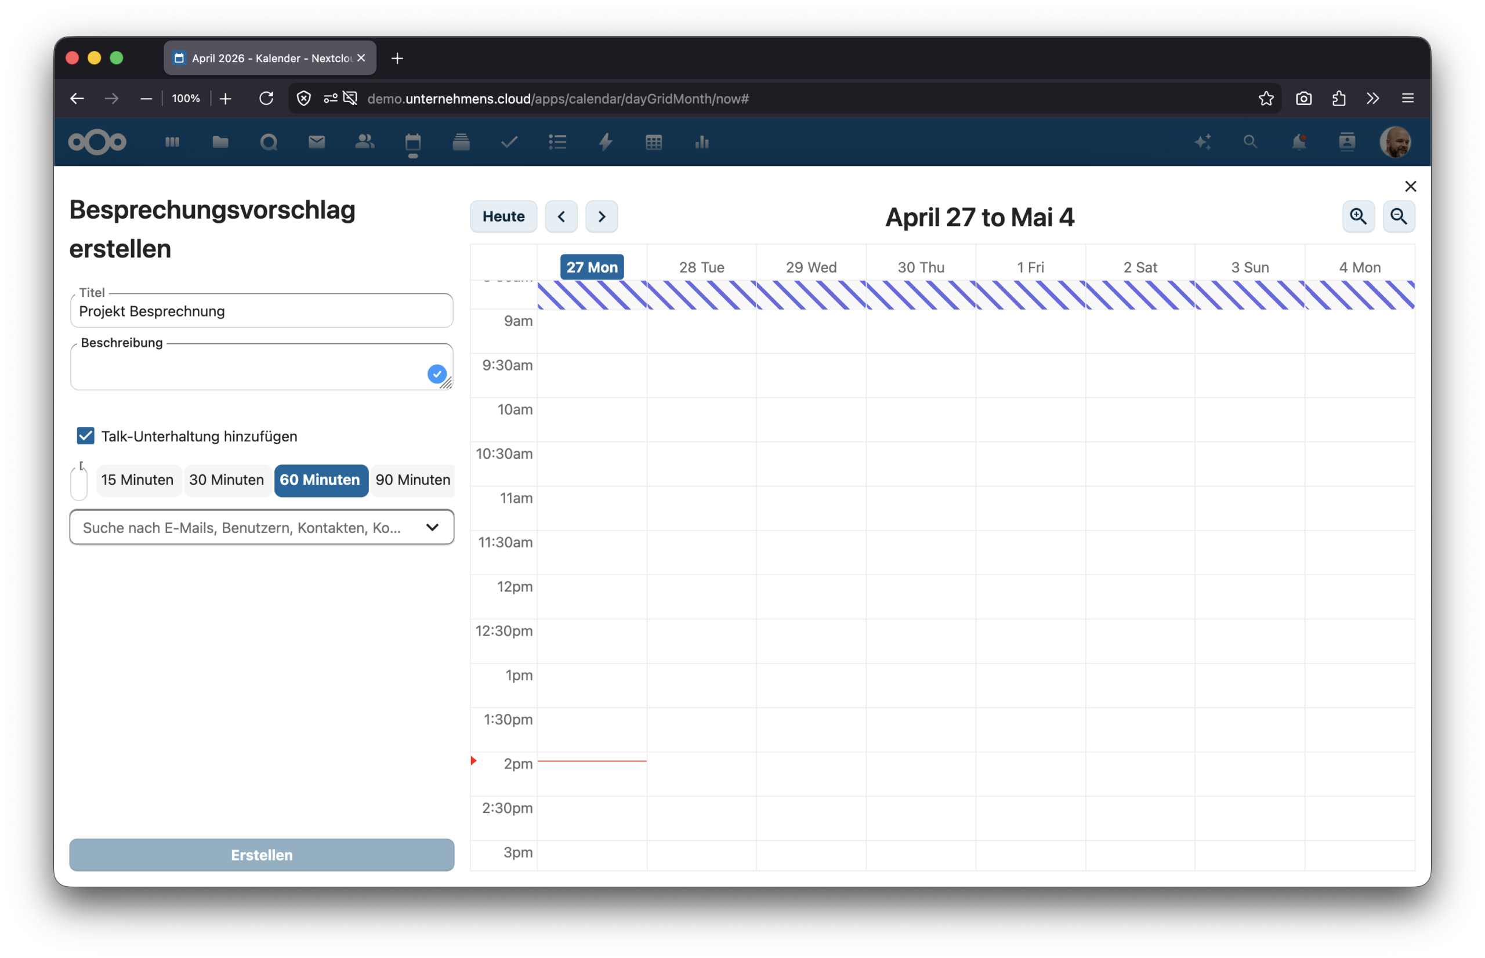Select the 27 Mon day header

(x=591, y=266)
